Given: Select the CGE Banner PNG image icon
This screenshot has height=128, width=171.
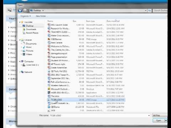Looking at the screenshot, I should click(x=49, y=39).
